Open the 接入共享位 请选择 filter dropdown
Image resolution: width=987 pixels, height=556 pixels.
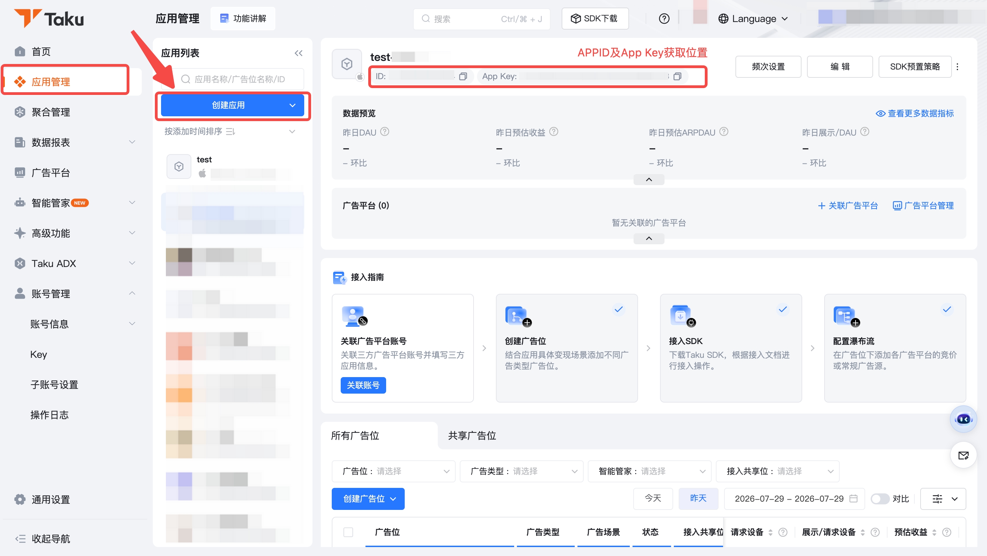point(777,471)
